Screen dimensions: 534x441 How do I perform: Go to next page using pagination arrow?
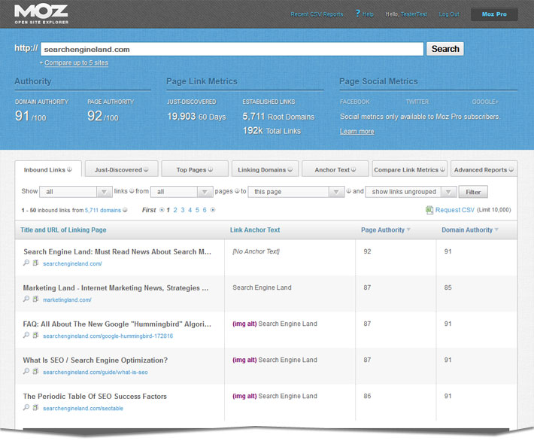coord(213,210)
